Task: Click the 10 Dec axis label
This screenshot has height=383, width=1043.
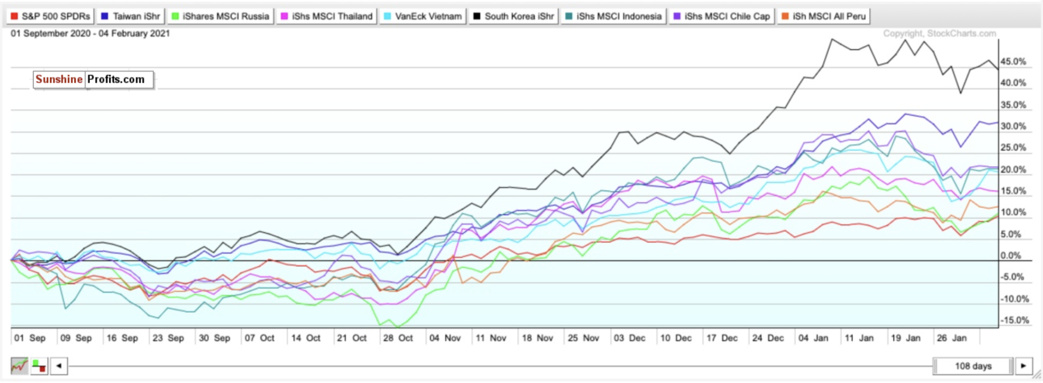Action: click(676, 338)
